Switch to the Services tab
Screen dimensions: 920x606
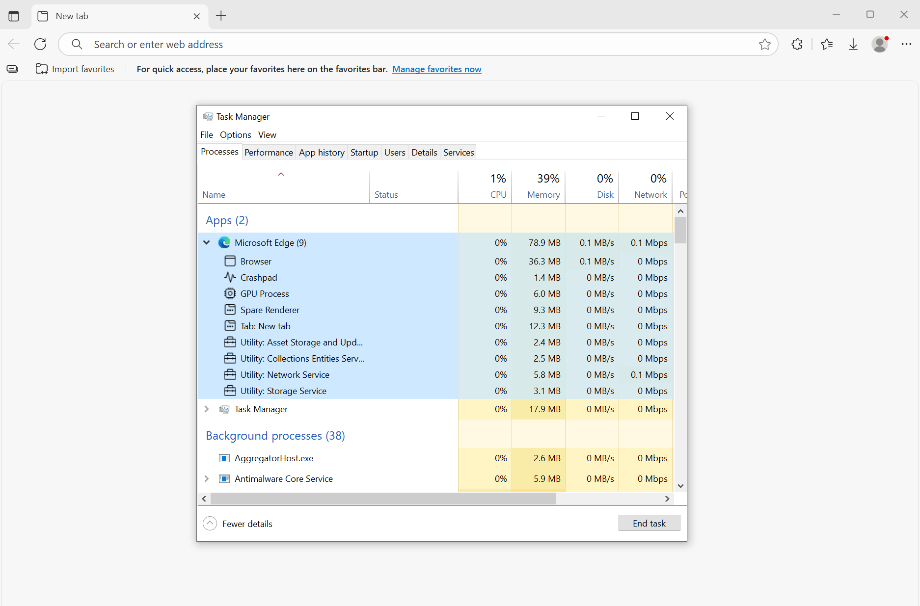459,153
